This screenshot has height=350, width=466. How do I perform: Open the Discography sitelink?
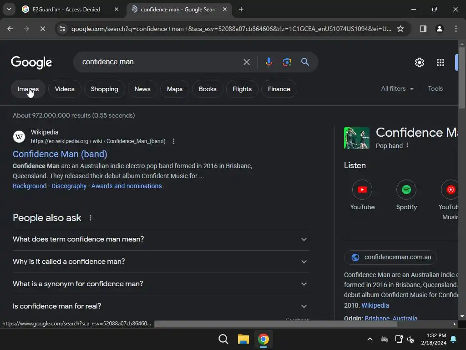pos(69,186)
